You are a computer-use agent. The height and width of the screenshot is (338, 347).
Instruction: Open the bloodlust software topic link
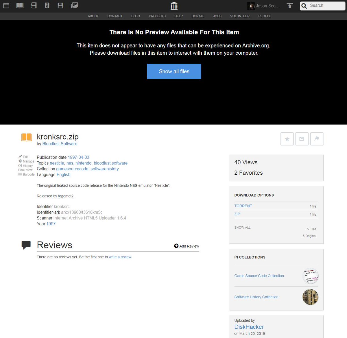pos(110,163)
